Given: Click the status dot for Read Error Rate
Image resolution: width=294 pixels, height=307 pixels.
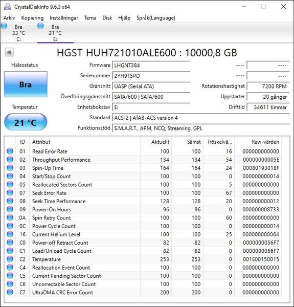Looking at the screenshot, I should [10, 151].
